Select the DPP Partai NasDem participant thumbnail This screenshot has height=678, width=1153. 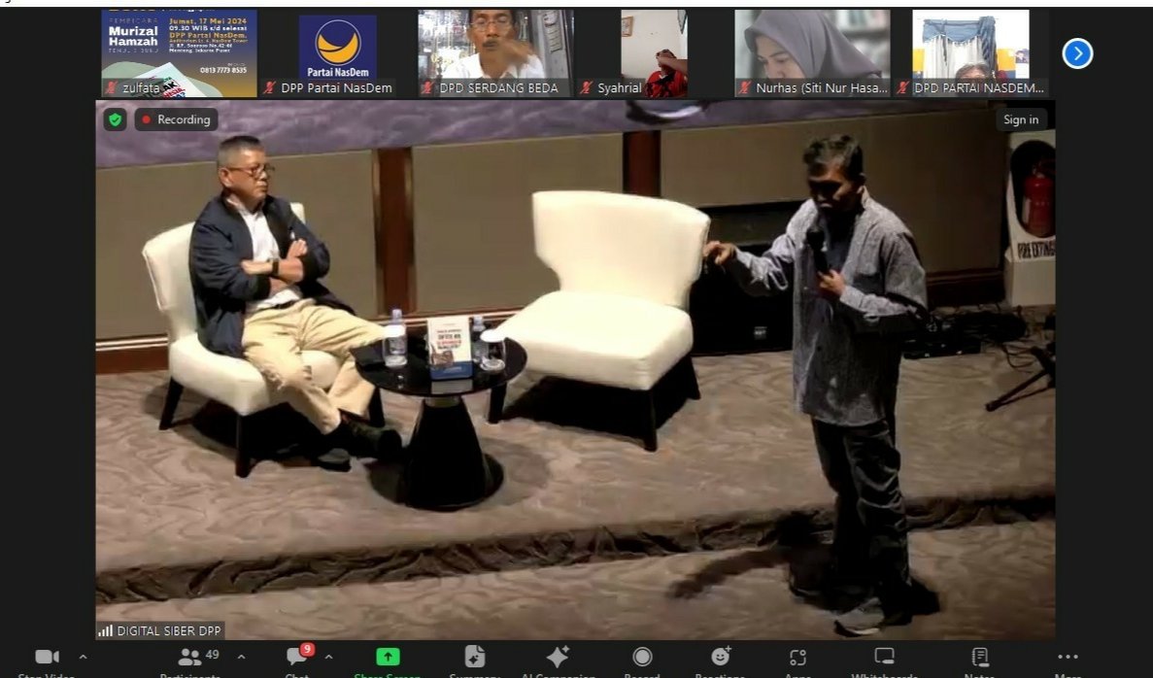tap(337, 53)
